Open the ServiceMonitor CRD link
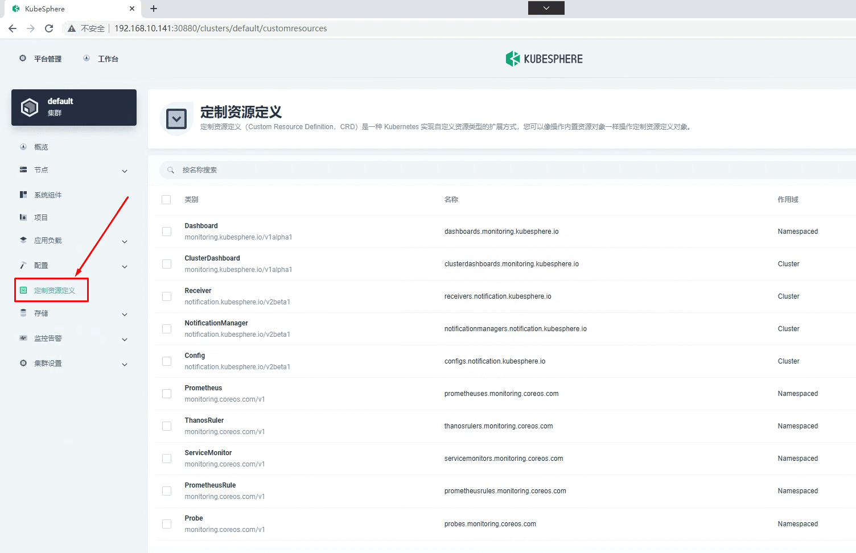The image size is (856, 553). coord(208,453)
